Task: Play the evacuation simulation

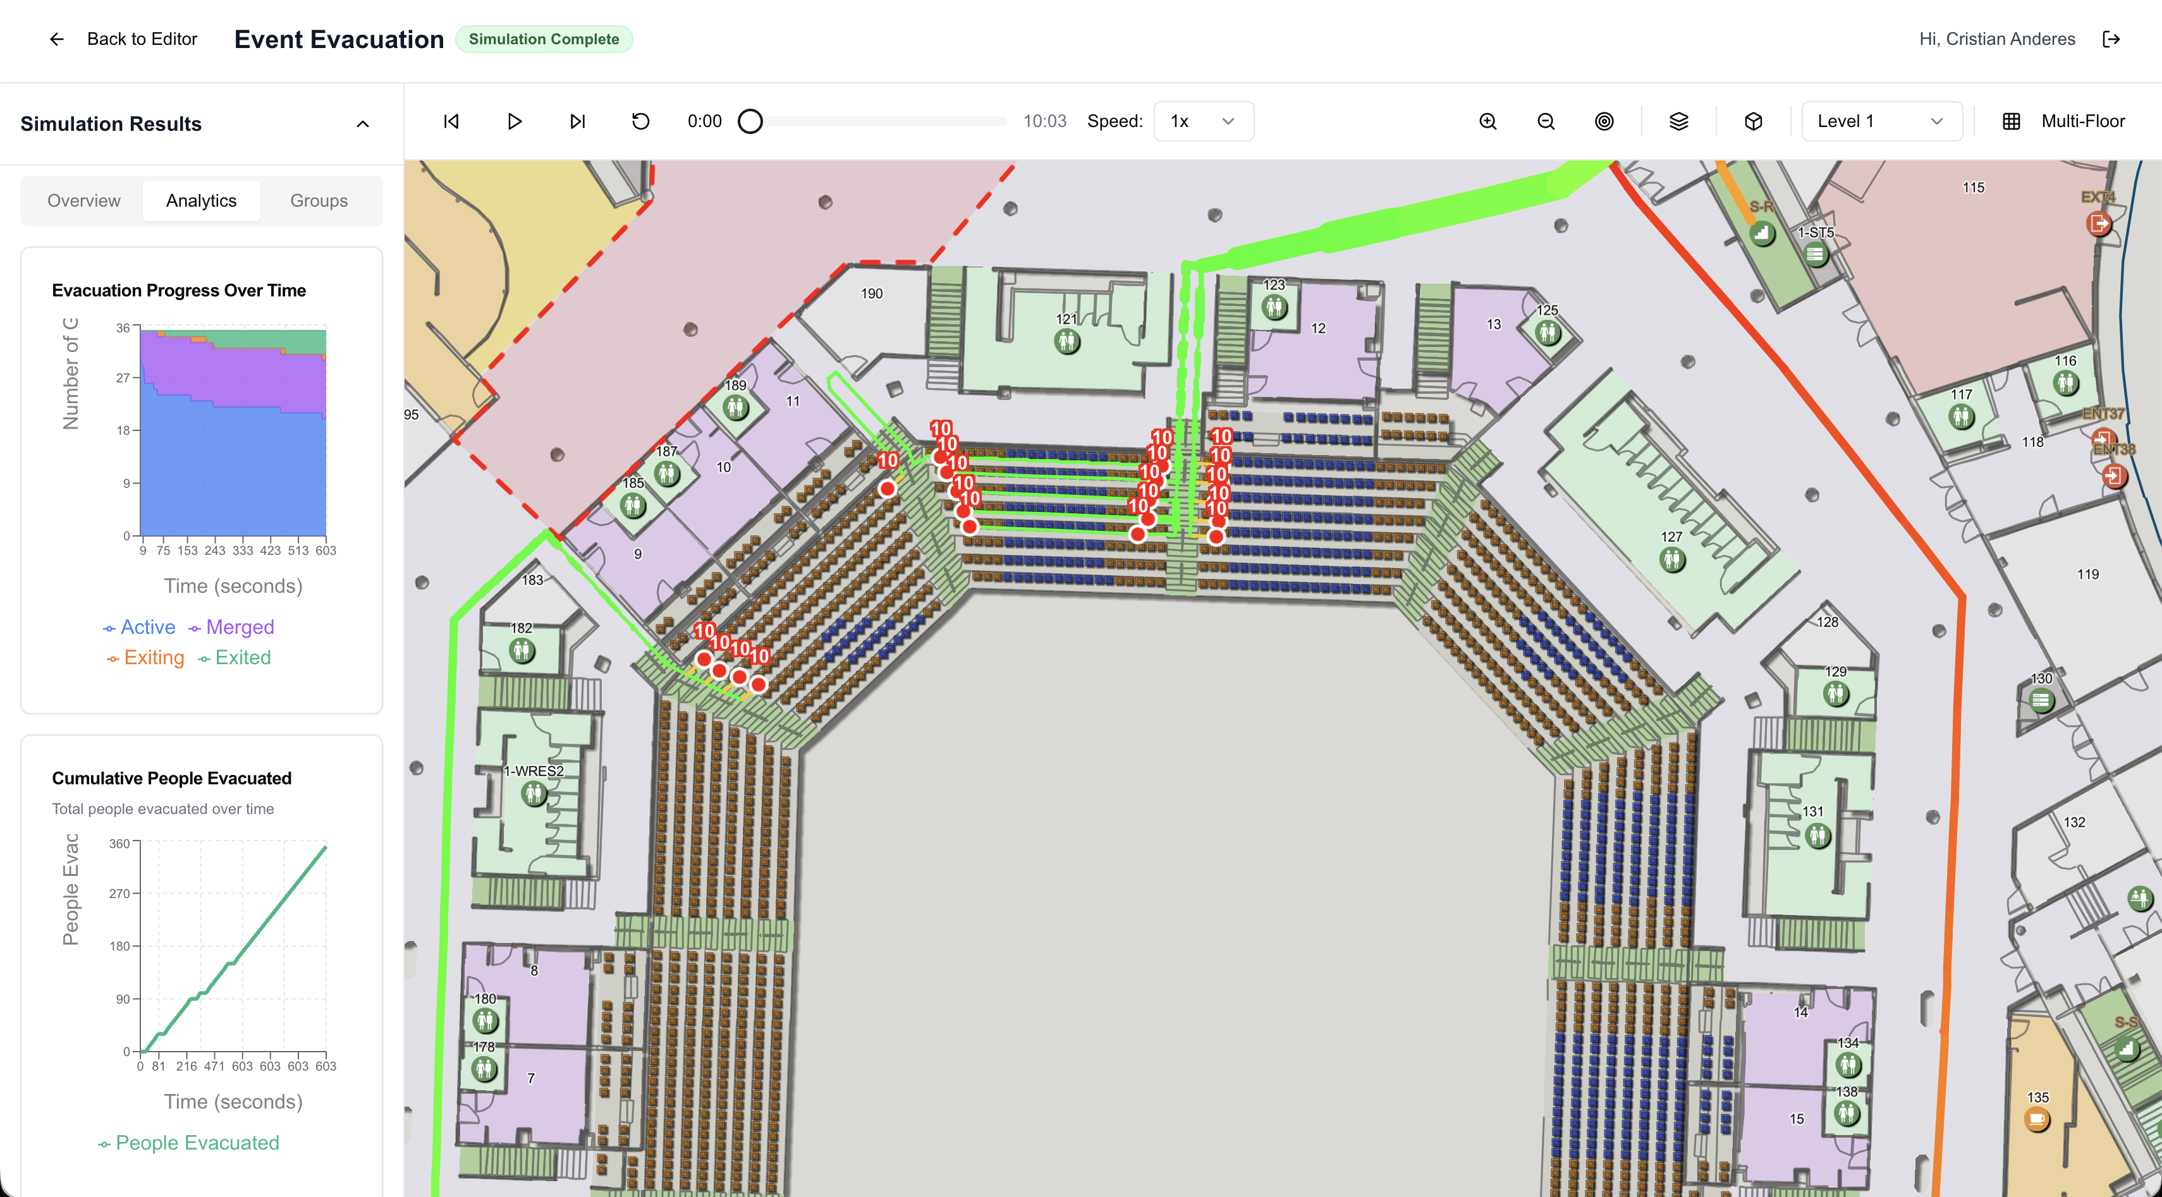Action: pos(515,121)
